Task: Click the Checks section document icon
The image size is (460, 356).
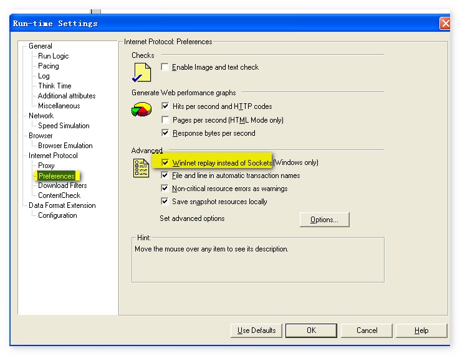Action: pyautogui.click(x=141, y=72)
